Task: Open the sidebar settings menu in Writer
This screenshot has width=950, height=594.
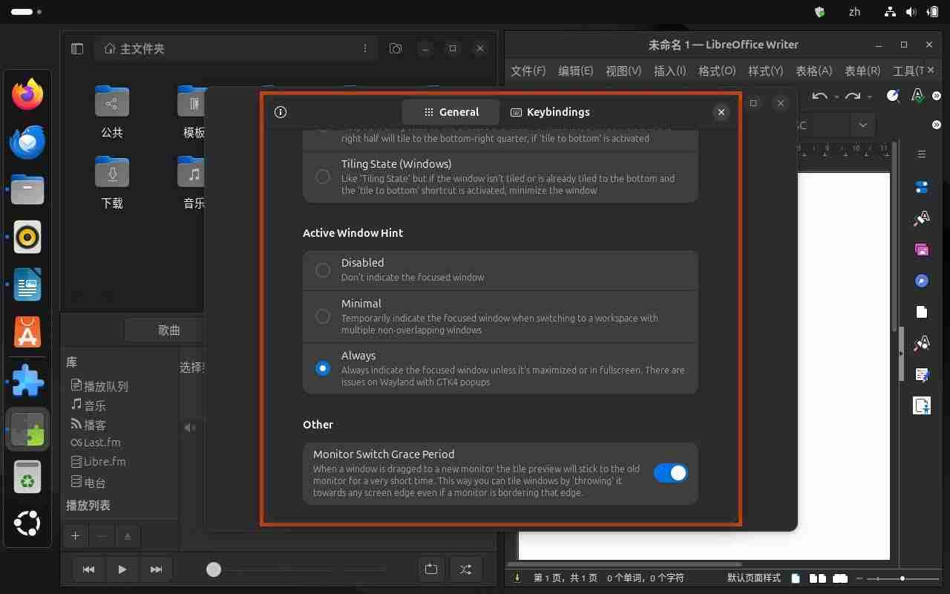Action: 921,154
